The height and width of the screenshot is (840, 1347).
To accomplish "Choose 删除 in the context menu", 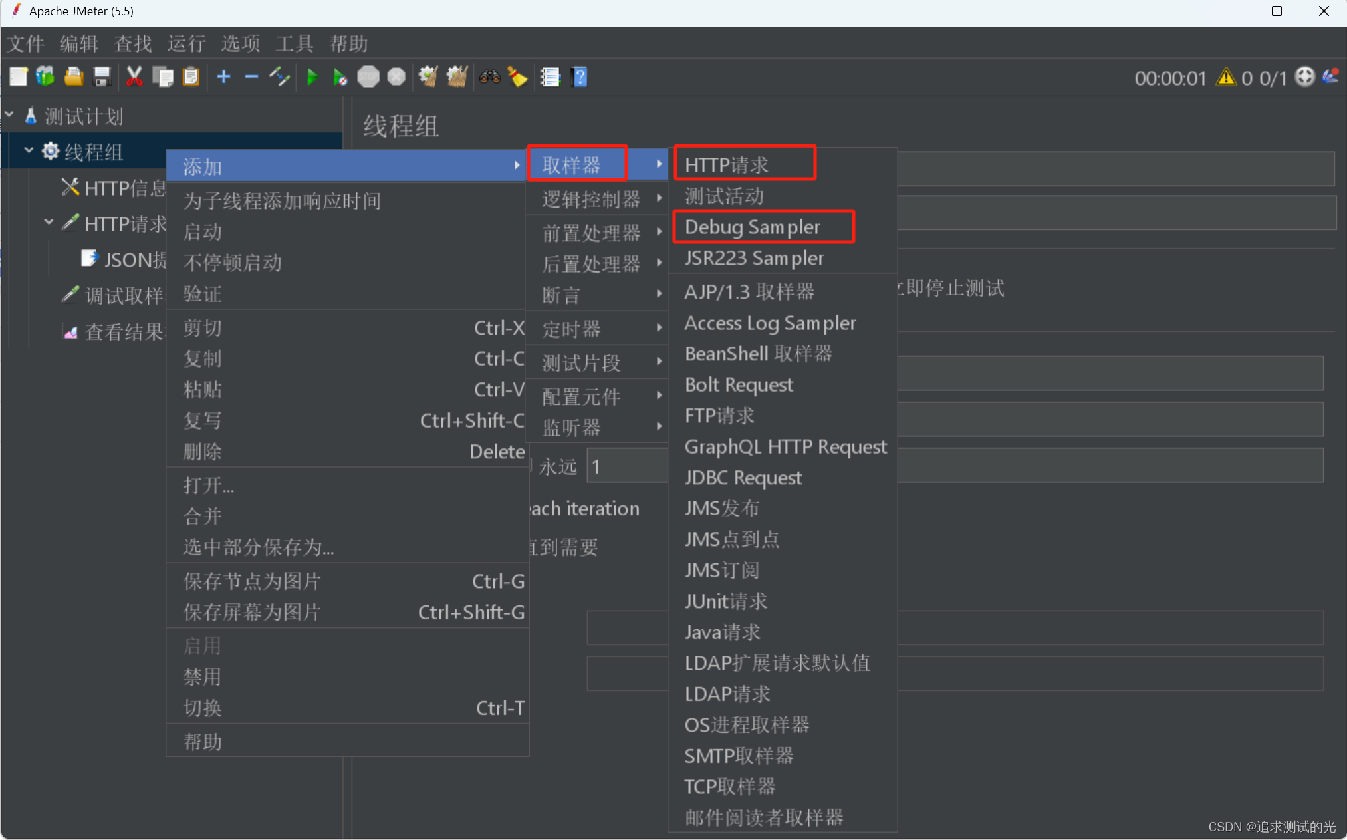I will 346,451.
